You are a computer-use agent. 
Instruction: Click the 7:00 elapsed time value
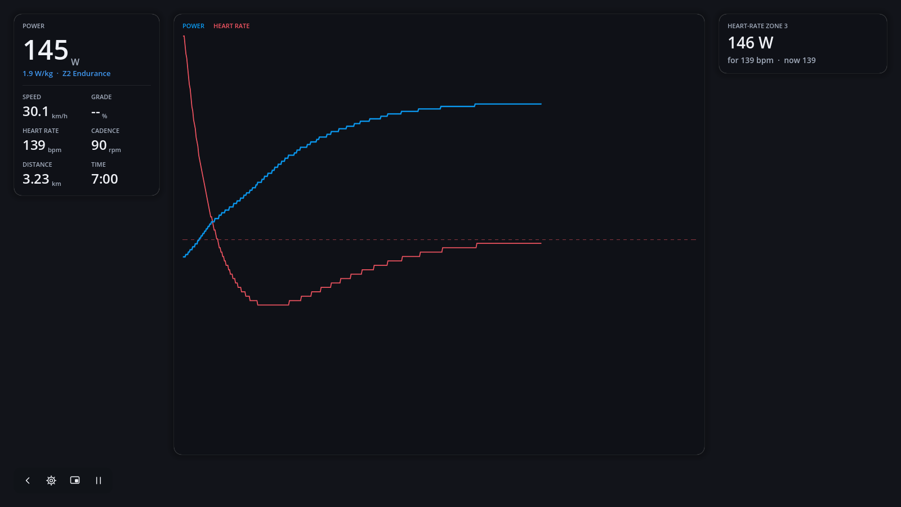pos(105,179)
